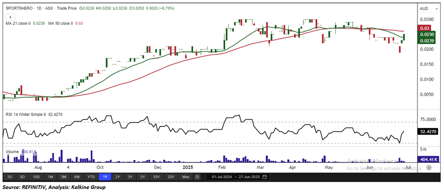Select the 6M time range

click(x=77, y=177)
